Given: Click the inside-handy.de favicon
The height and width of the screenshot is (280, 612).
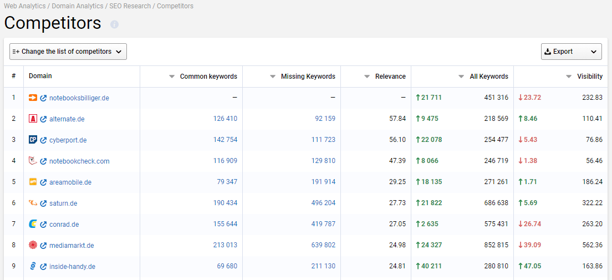Looking at the screenshot, I should pos(33,266).
